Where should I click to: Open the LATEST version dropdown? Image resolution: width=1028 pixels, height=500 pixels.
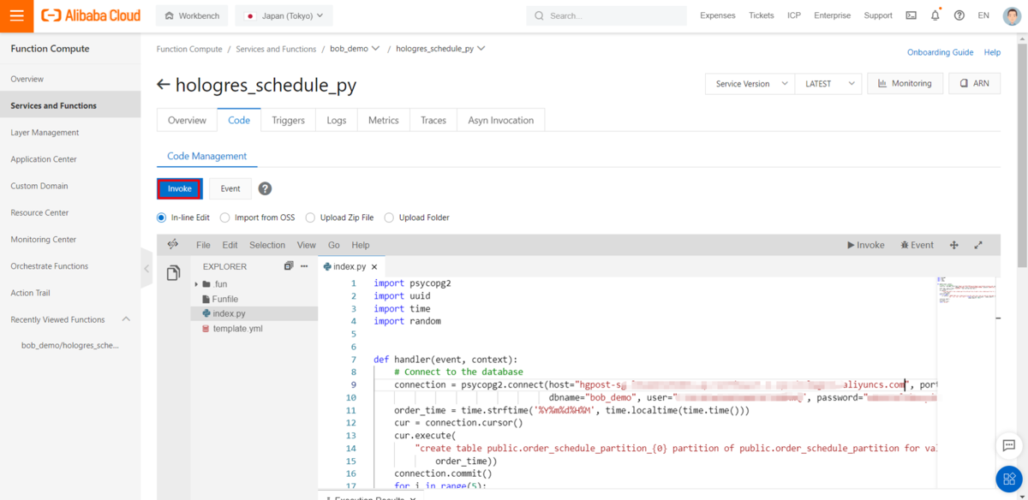click(828, 84)
